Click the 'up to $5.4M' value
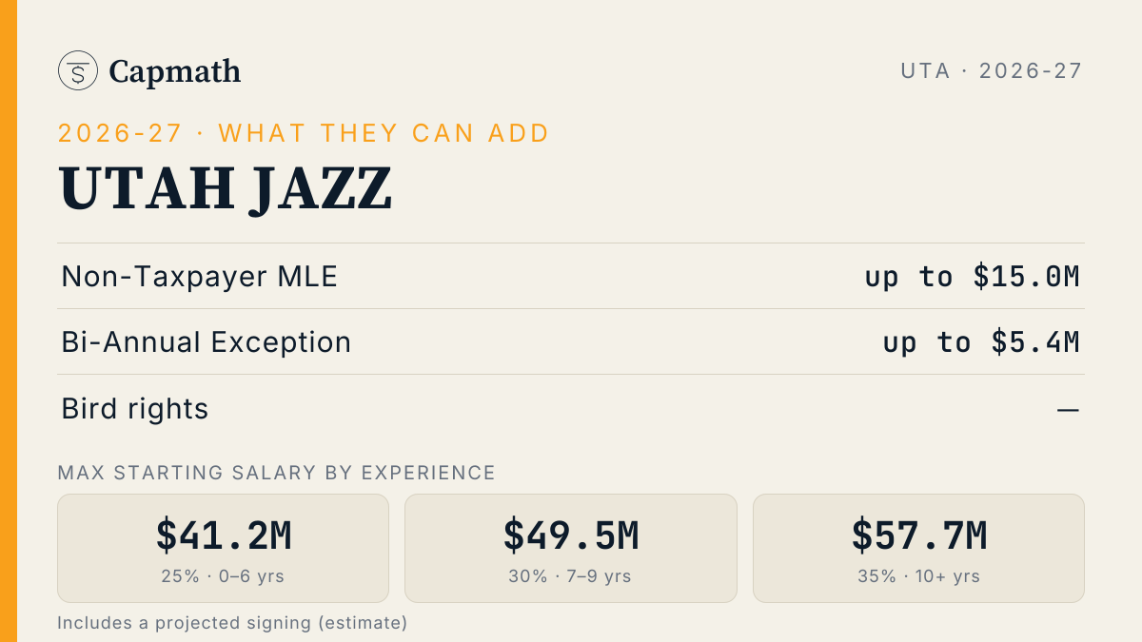 pos(981,342)
